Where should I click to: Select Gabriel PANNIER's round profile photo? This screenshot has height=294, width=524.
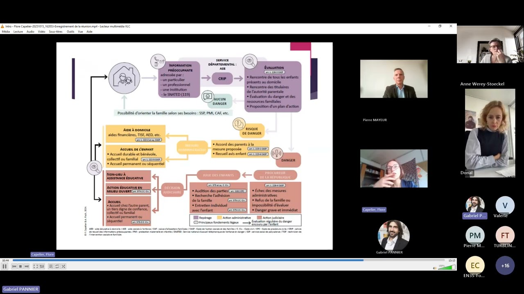click(x=393, y=235)
